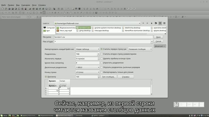209x117 pixels.
Task: Click new table icon in QtiPlot toolbar
Action: point(9,9)
